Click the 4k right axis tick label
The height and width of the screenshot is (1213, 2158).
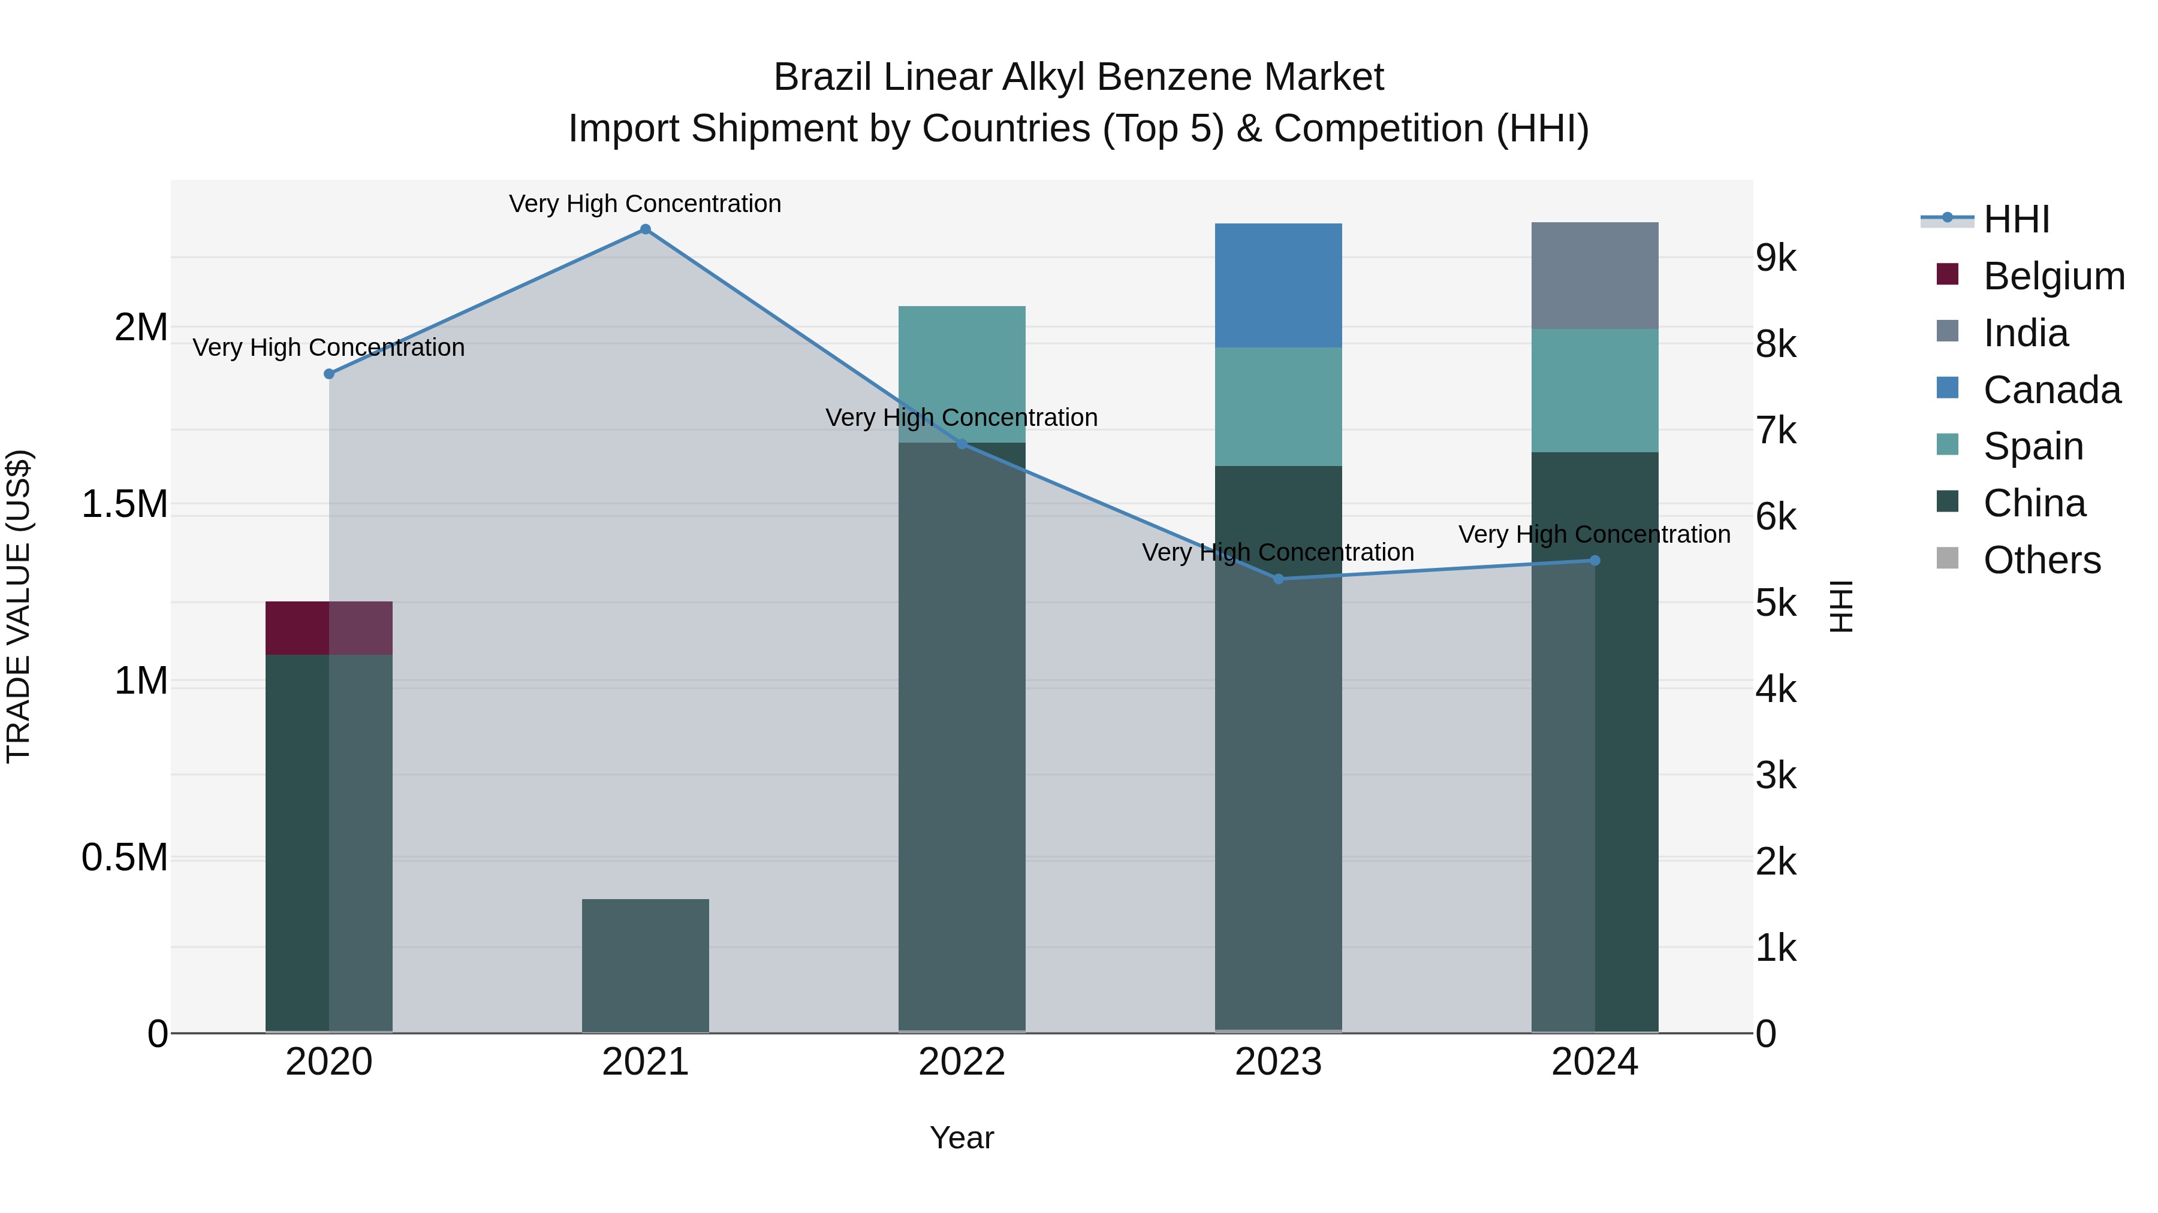tap(1777, 689)
